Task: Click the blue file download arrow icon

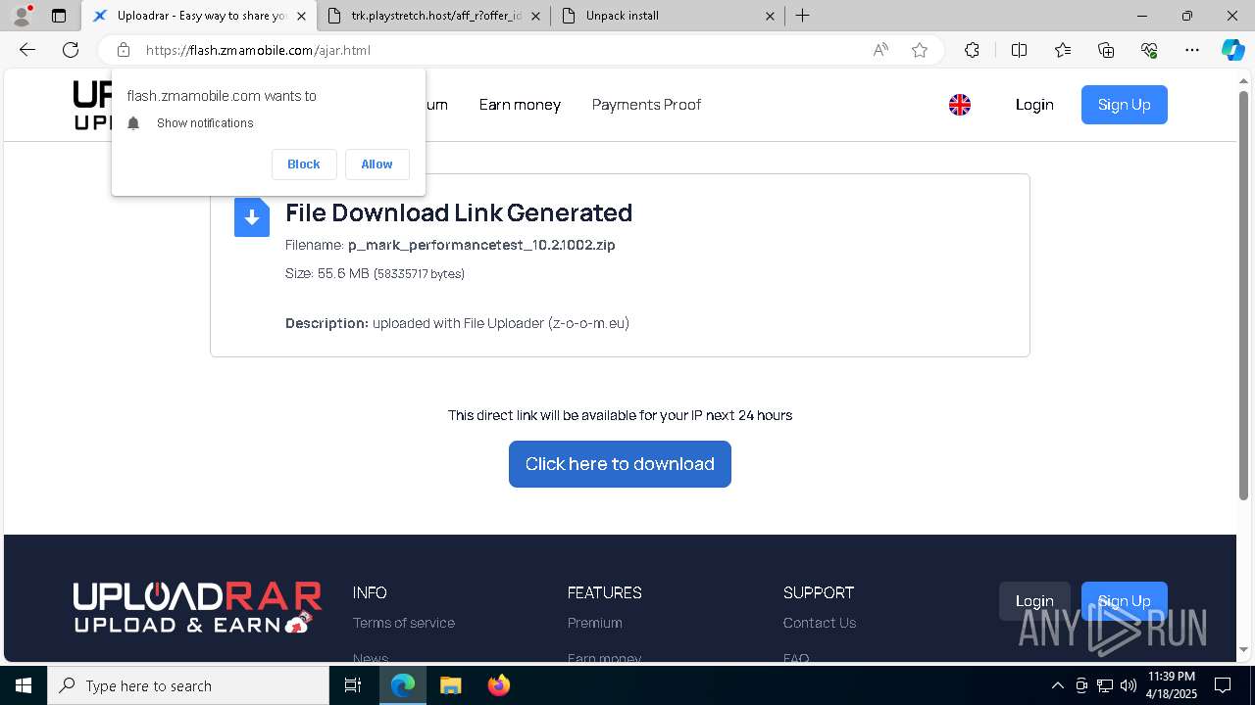Action: tap(252, 217)
